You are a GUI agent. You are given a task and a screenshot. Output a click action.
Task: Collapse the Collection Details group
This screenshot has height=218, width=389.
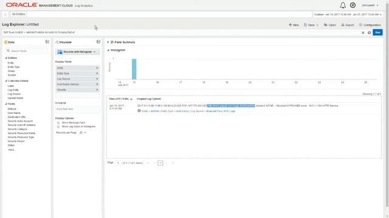tap(6, 81)
